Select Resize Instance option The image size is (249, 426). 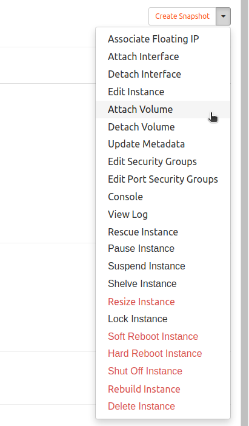tap(163, 302)
